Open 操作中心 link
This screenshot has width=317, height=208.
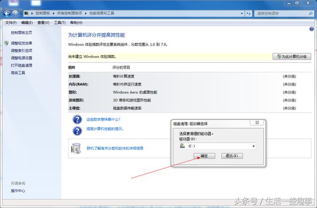click(18, 191)
